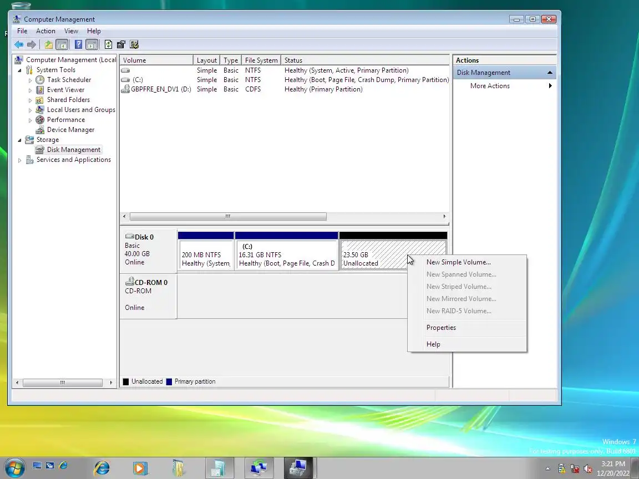
Task: Click the Up one level folder icon
Action: coord(48,45)
